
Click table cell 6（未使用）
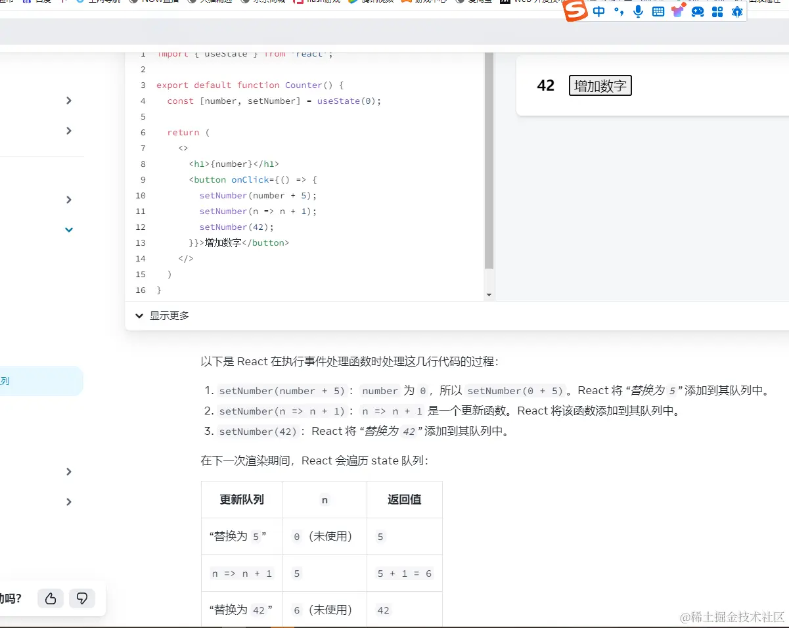(x=323, y=610)
